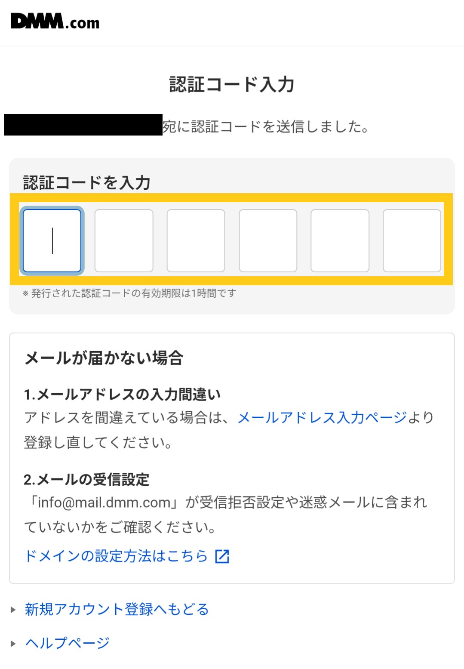
Task: Click the fourth verification code digit box
Action: [268, 241]
